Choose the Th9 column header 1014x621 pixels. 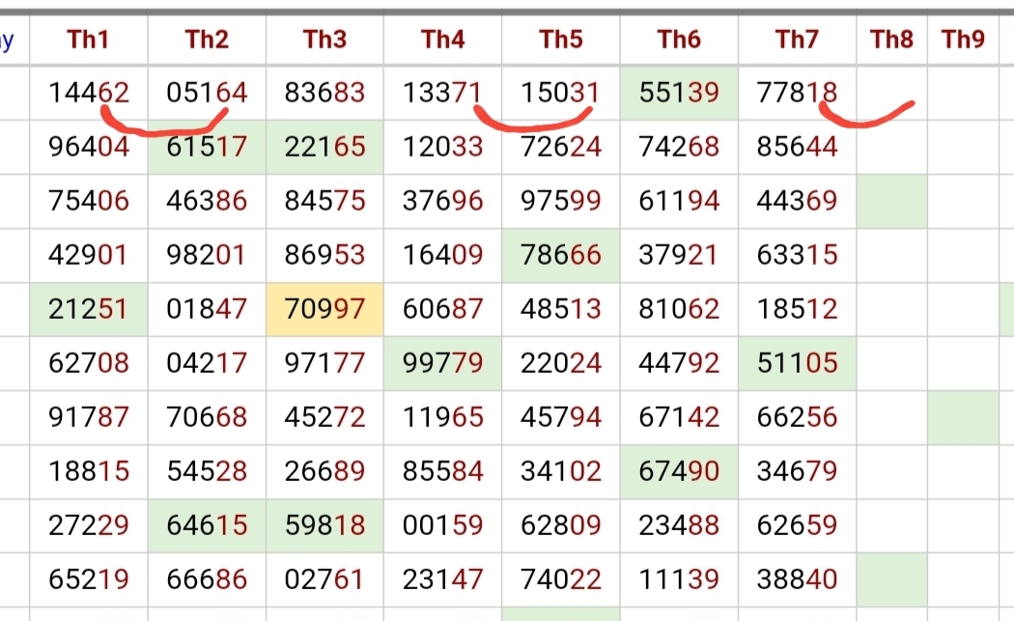(x=963, y=40)
